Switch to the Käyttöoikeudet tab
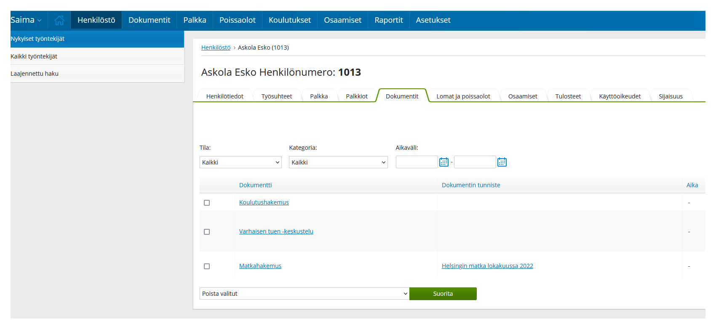The height and width of the screenshot is (329, 716). [620, 96]
